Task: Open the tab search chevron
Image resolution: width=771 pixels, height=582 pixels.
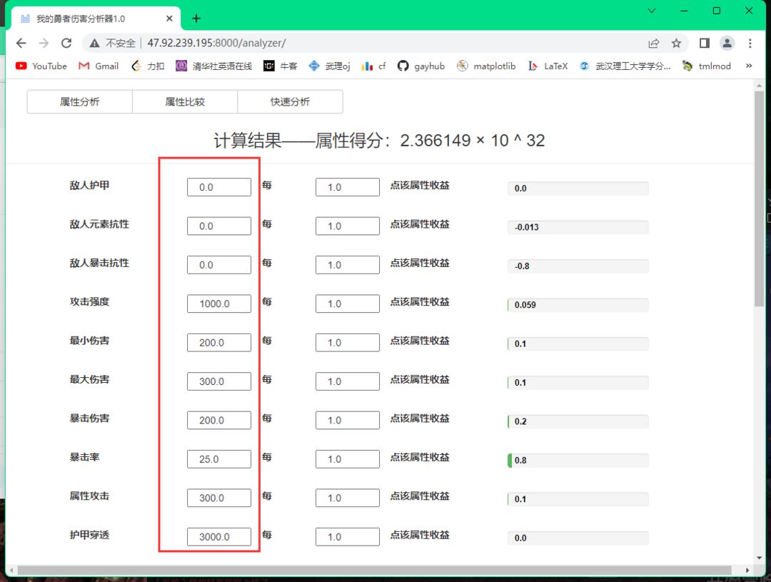Action: tap(652, 11)
